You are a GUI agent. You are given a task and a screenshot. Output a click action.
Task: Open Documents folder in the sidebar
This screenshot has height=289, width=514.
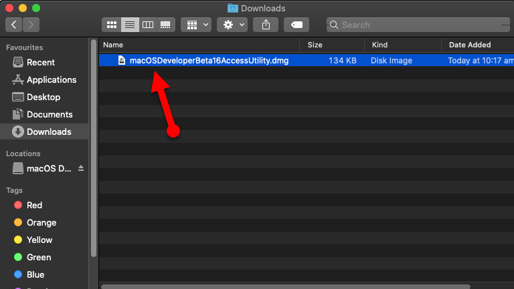(50, 114)
